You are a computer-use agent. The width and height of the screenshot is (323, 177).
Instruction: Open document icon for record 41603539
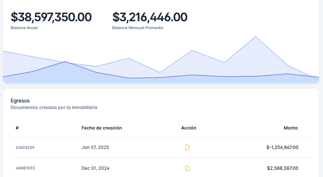tap(187, 147)
